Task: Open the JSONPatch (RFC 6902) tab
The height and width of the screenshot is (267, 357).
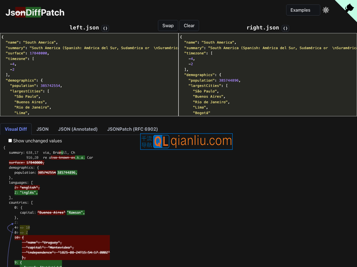Action: tap(132, 129)
